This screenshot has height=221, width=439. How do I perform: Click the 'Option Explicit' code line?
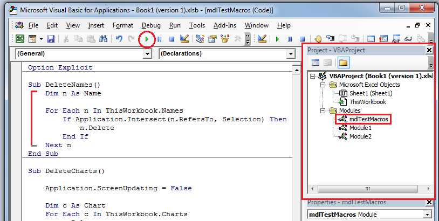pos(60,67)
